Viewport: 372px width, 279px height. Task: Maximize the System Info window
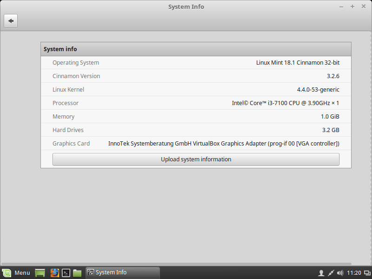click(352, 7)
